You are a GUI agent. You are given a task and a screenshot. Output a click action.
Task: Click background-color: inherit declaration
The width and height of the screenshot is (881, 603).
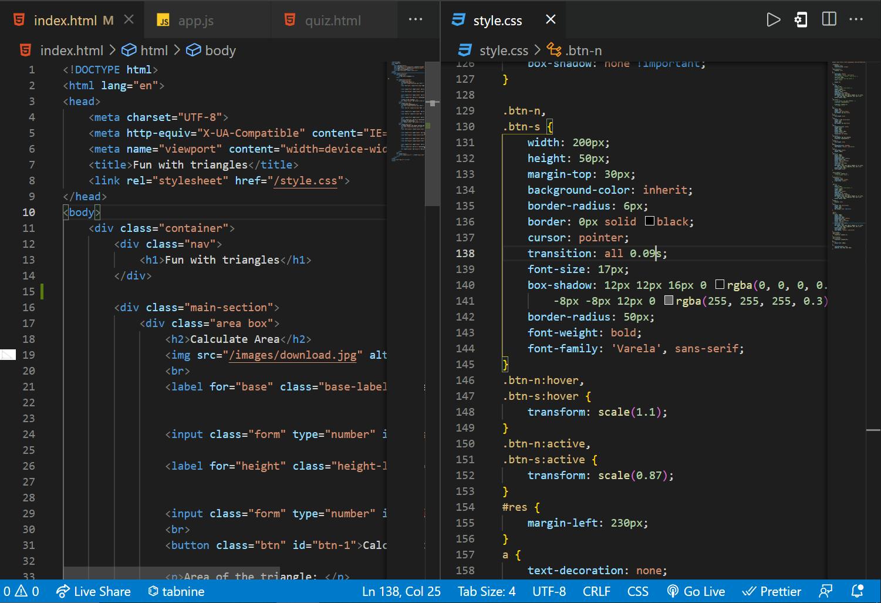click(x=610, y=190)
